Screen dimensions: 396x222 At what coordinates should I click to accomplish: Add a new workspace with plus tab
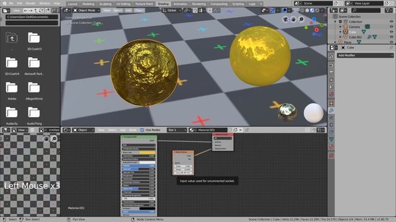[261, 4]
